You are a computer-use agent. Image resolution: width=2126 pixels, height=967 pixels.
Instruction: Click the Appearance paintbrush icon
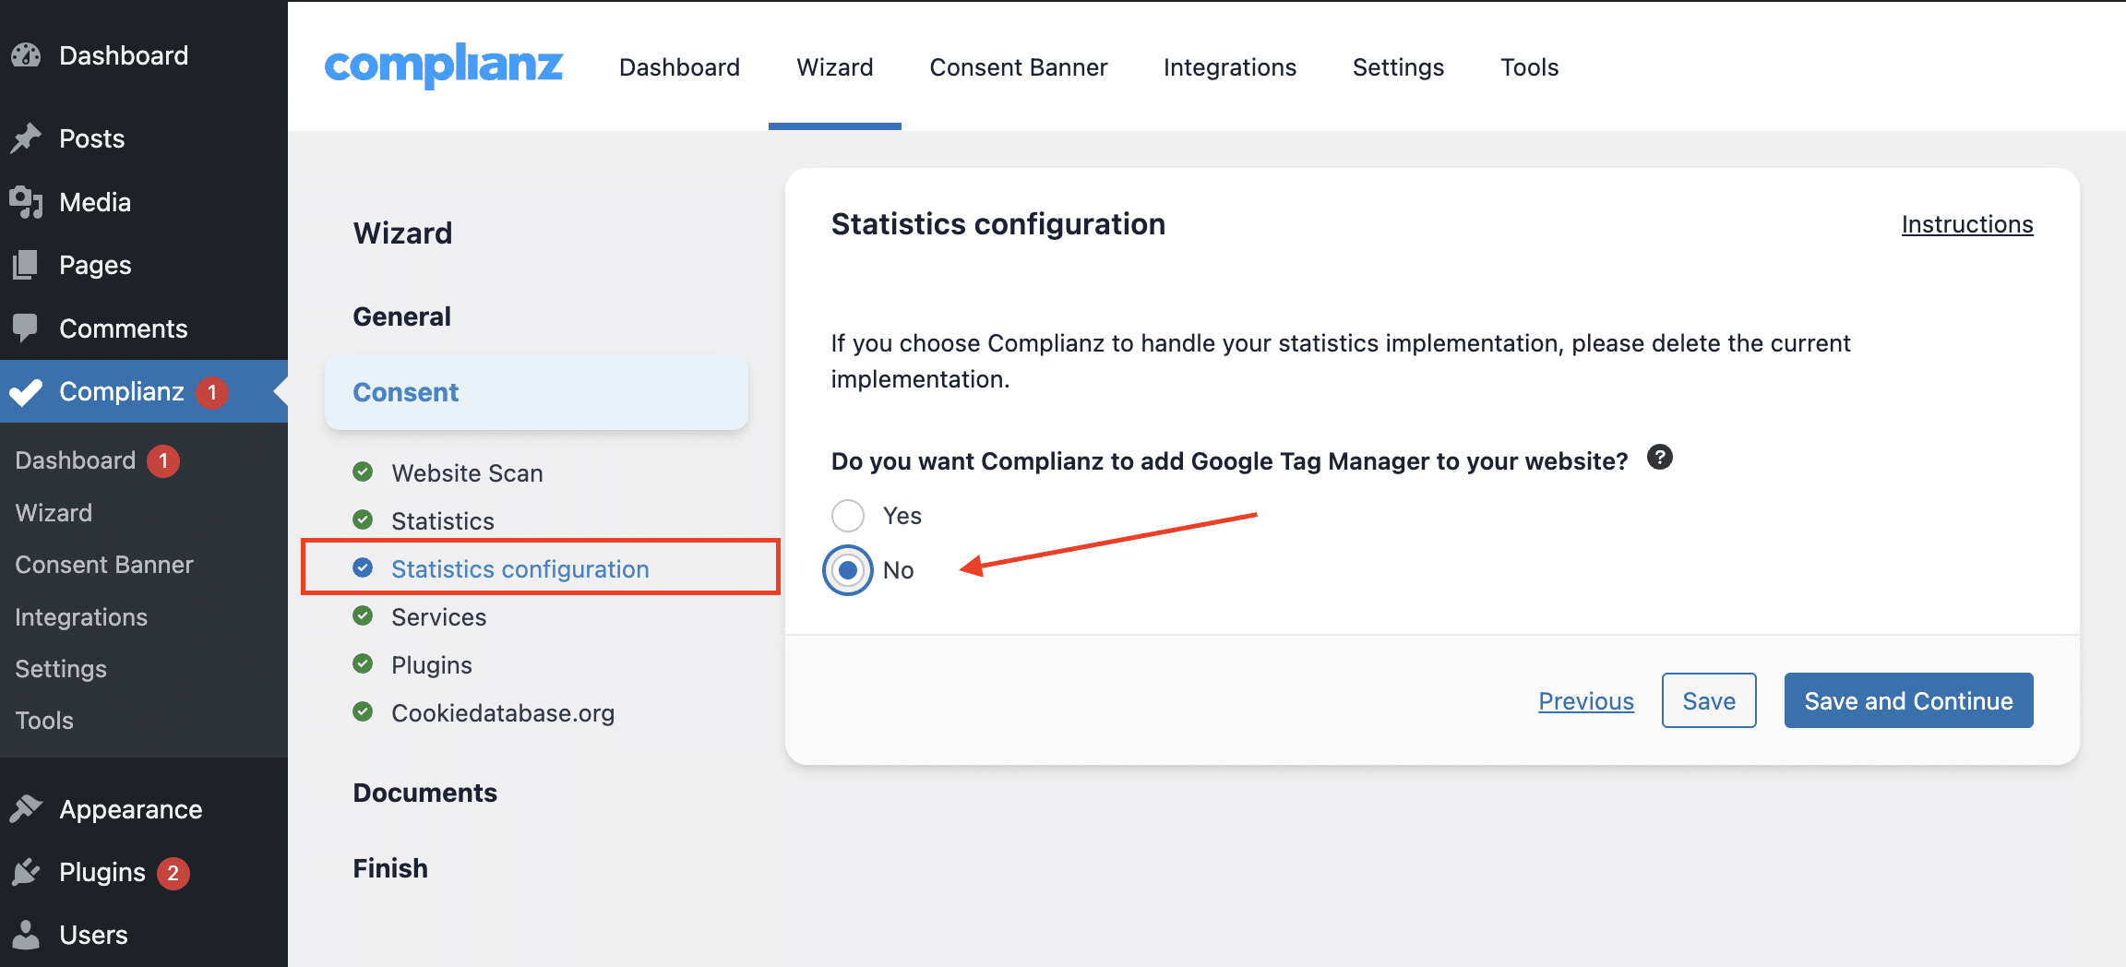[x=26, y=809]
